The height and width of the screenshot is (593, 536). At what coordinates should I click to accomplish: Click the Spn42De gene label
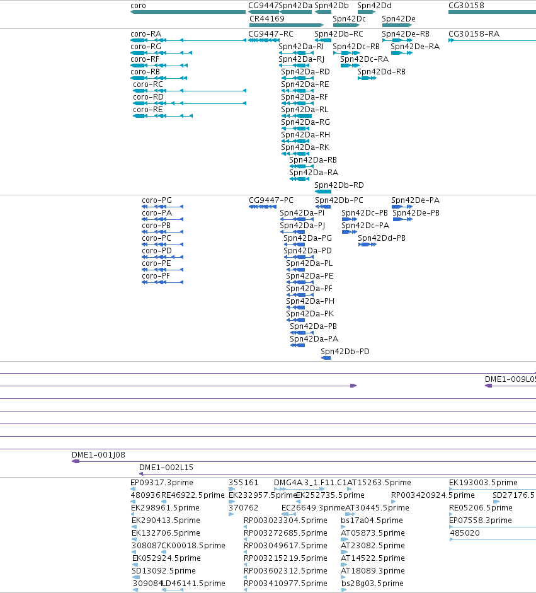[x=399, y=18]
